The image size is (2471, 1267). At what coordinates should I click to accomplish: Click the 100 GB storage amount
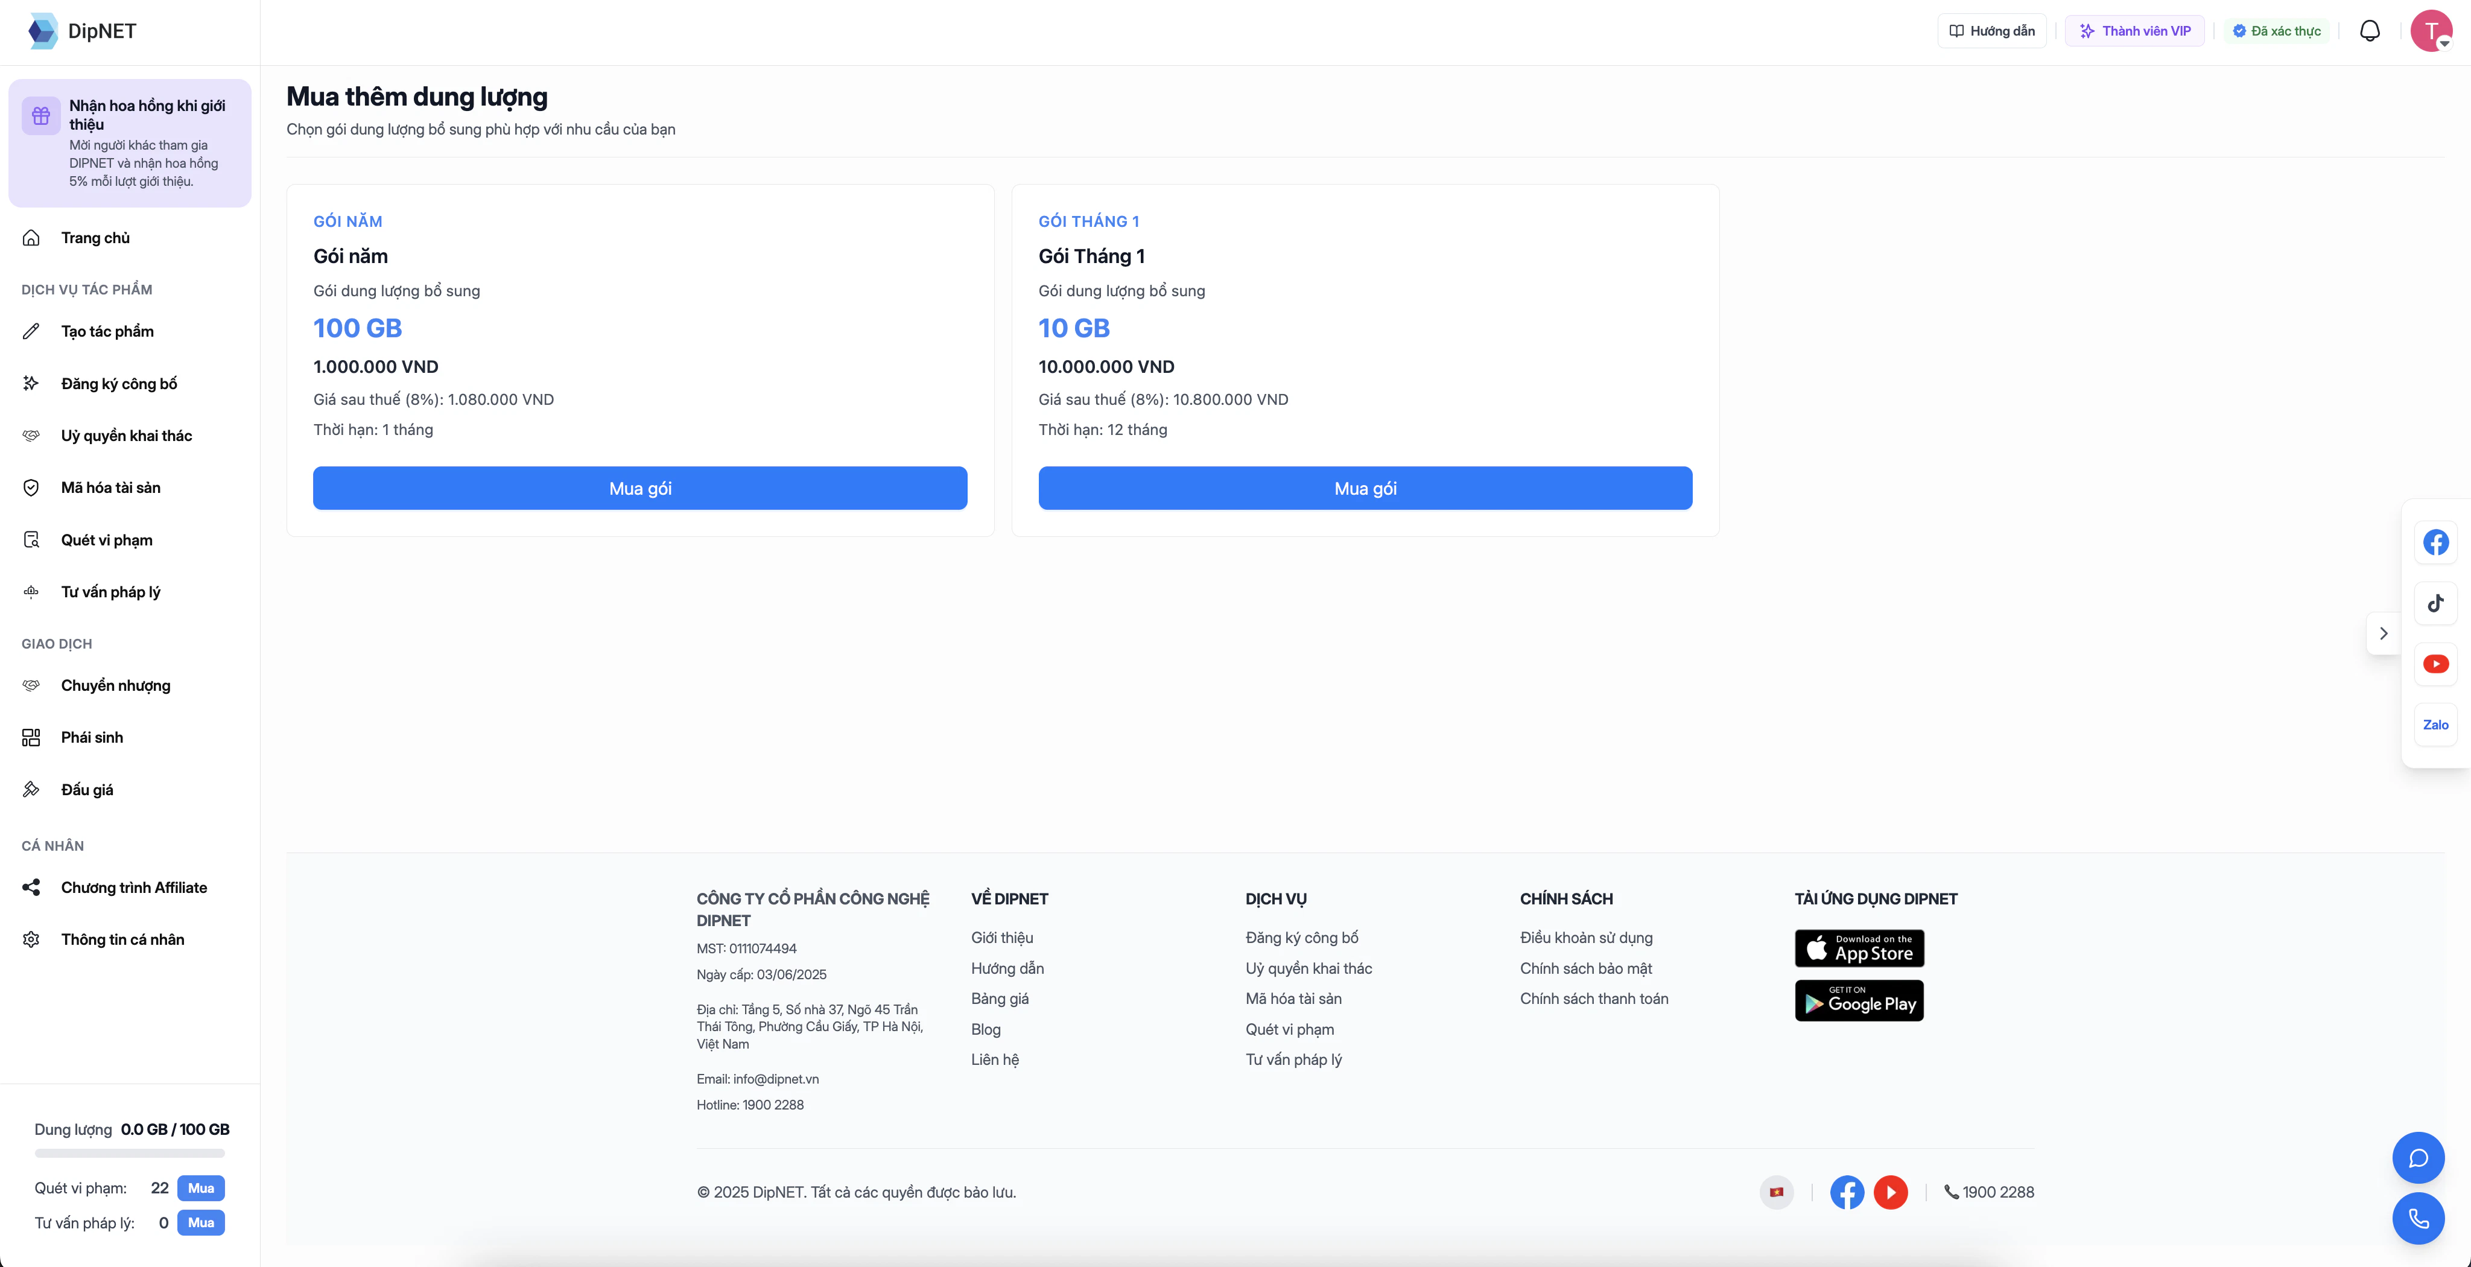tap(358, 328)
